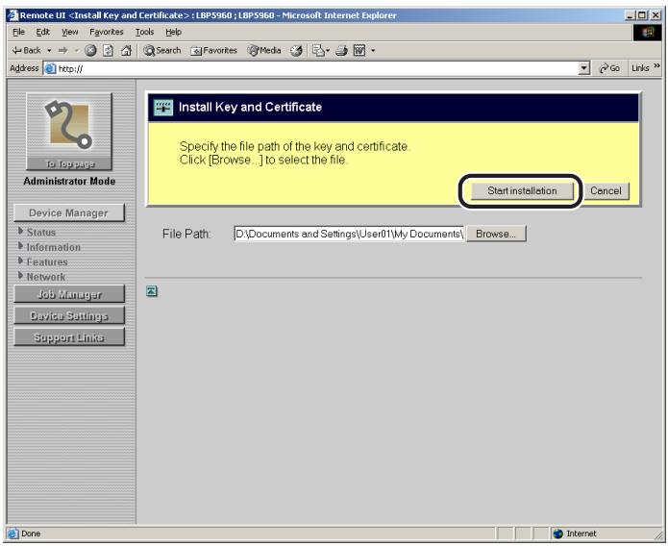Click the To Top page image button
The height and width of the screenshot is (546, 668).
[x=69, y=132]
